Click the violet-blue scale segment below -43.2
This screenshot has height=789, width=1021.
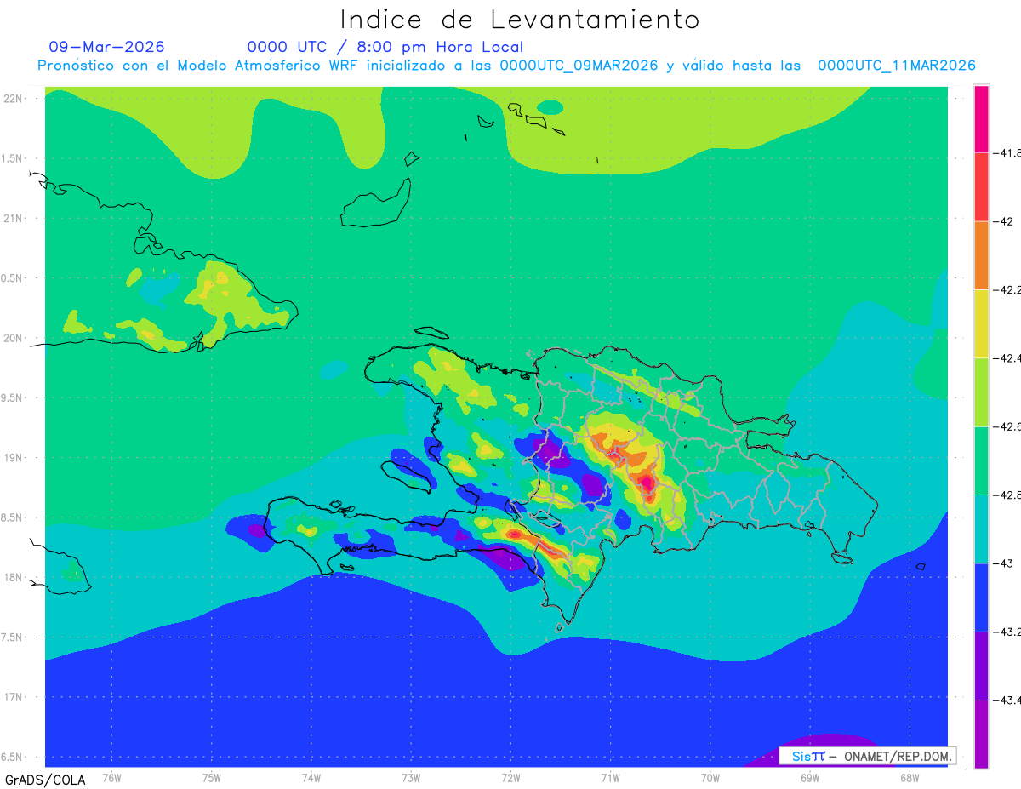(981, 665)
